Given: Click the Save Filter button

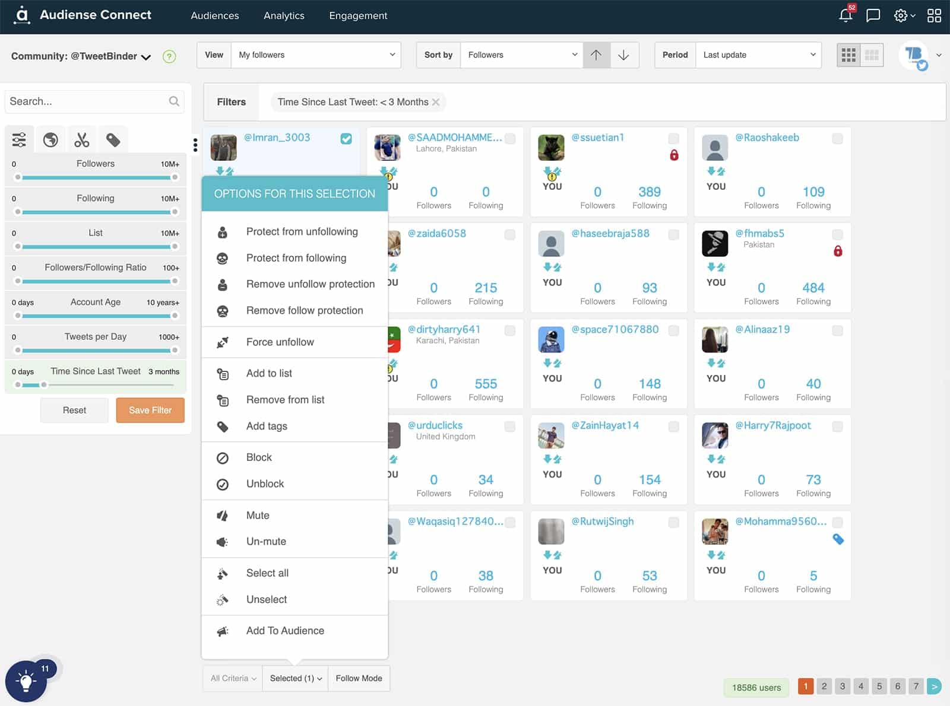Looking at the screenshot, I should point(150,410).
